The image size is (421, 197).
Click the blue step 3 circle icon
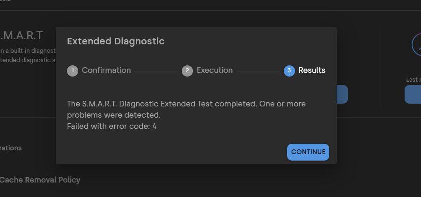289,70
